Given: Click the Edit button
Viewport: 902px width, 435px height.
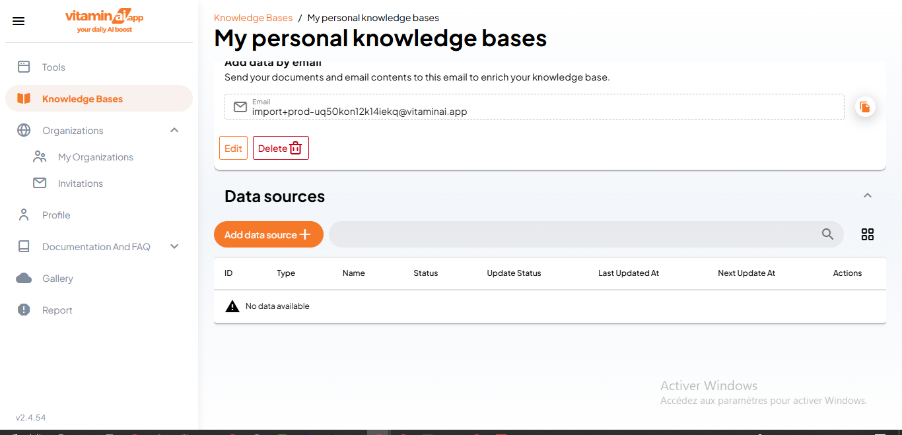Looking at the screenshot, I should [233, 147].
